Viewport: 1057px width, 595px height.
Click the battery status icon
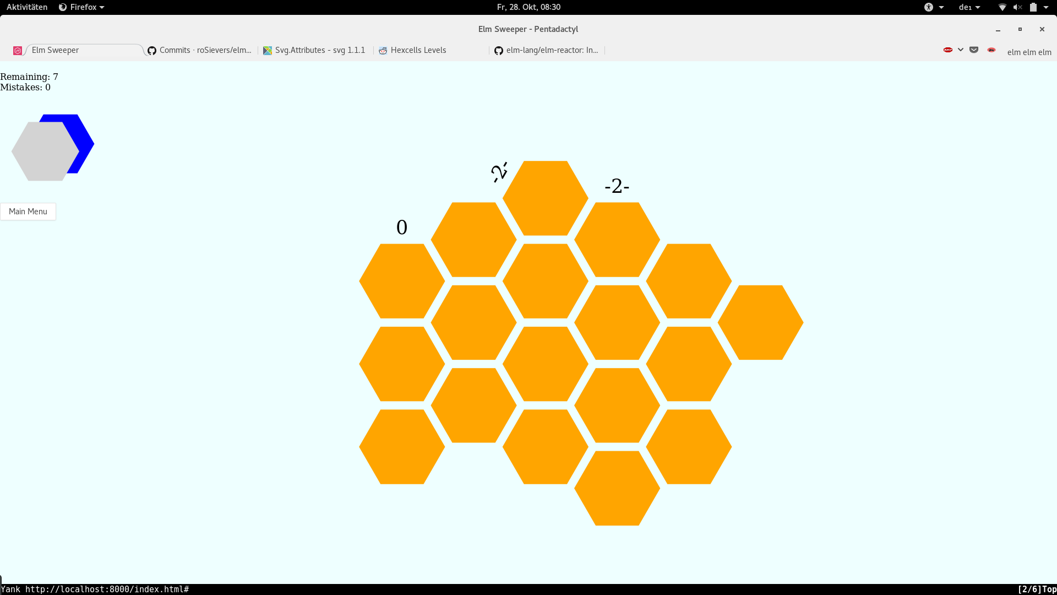click(x=1033, y=7)
